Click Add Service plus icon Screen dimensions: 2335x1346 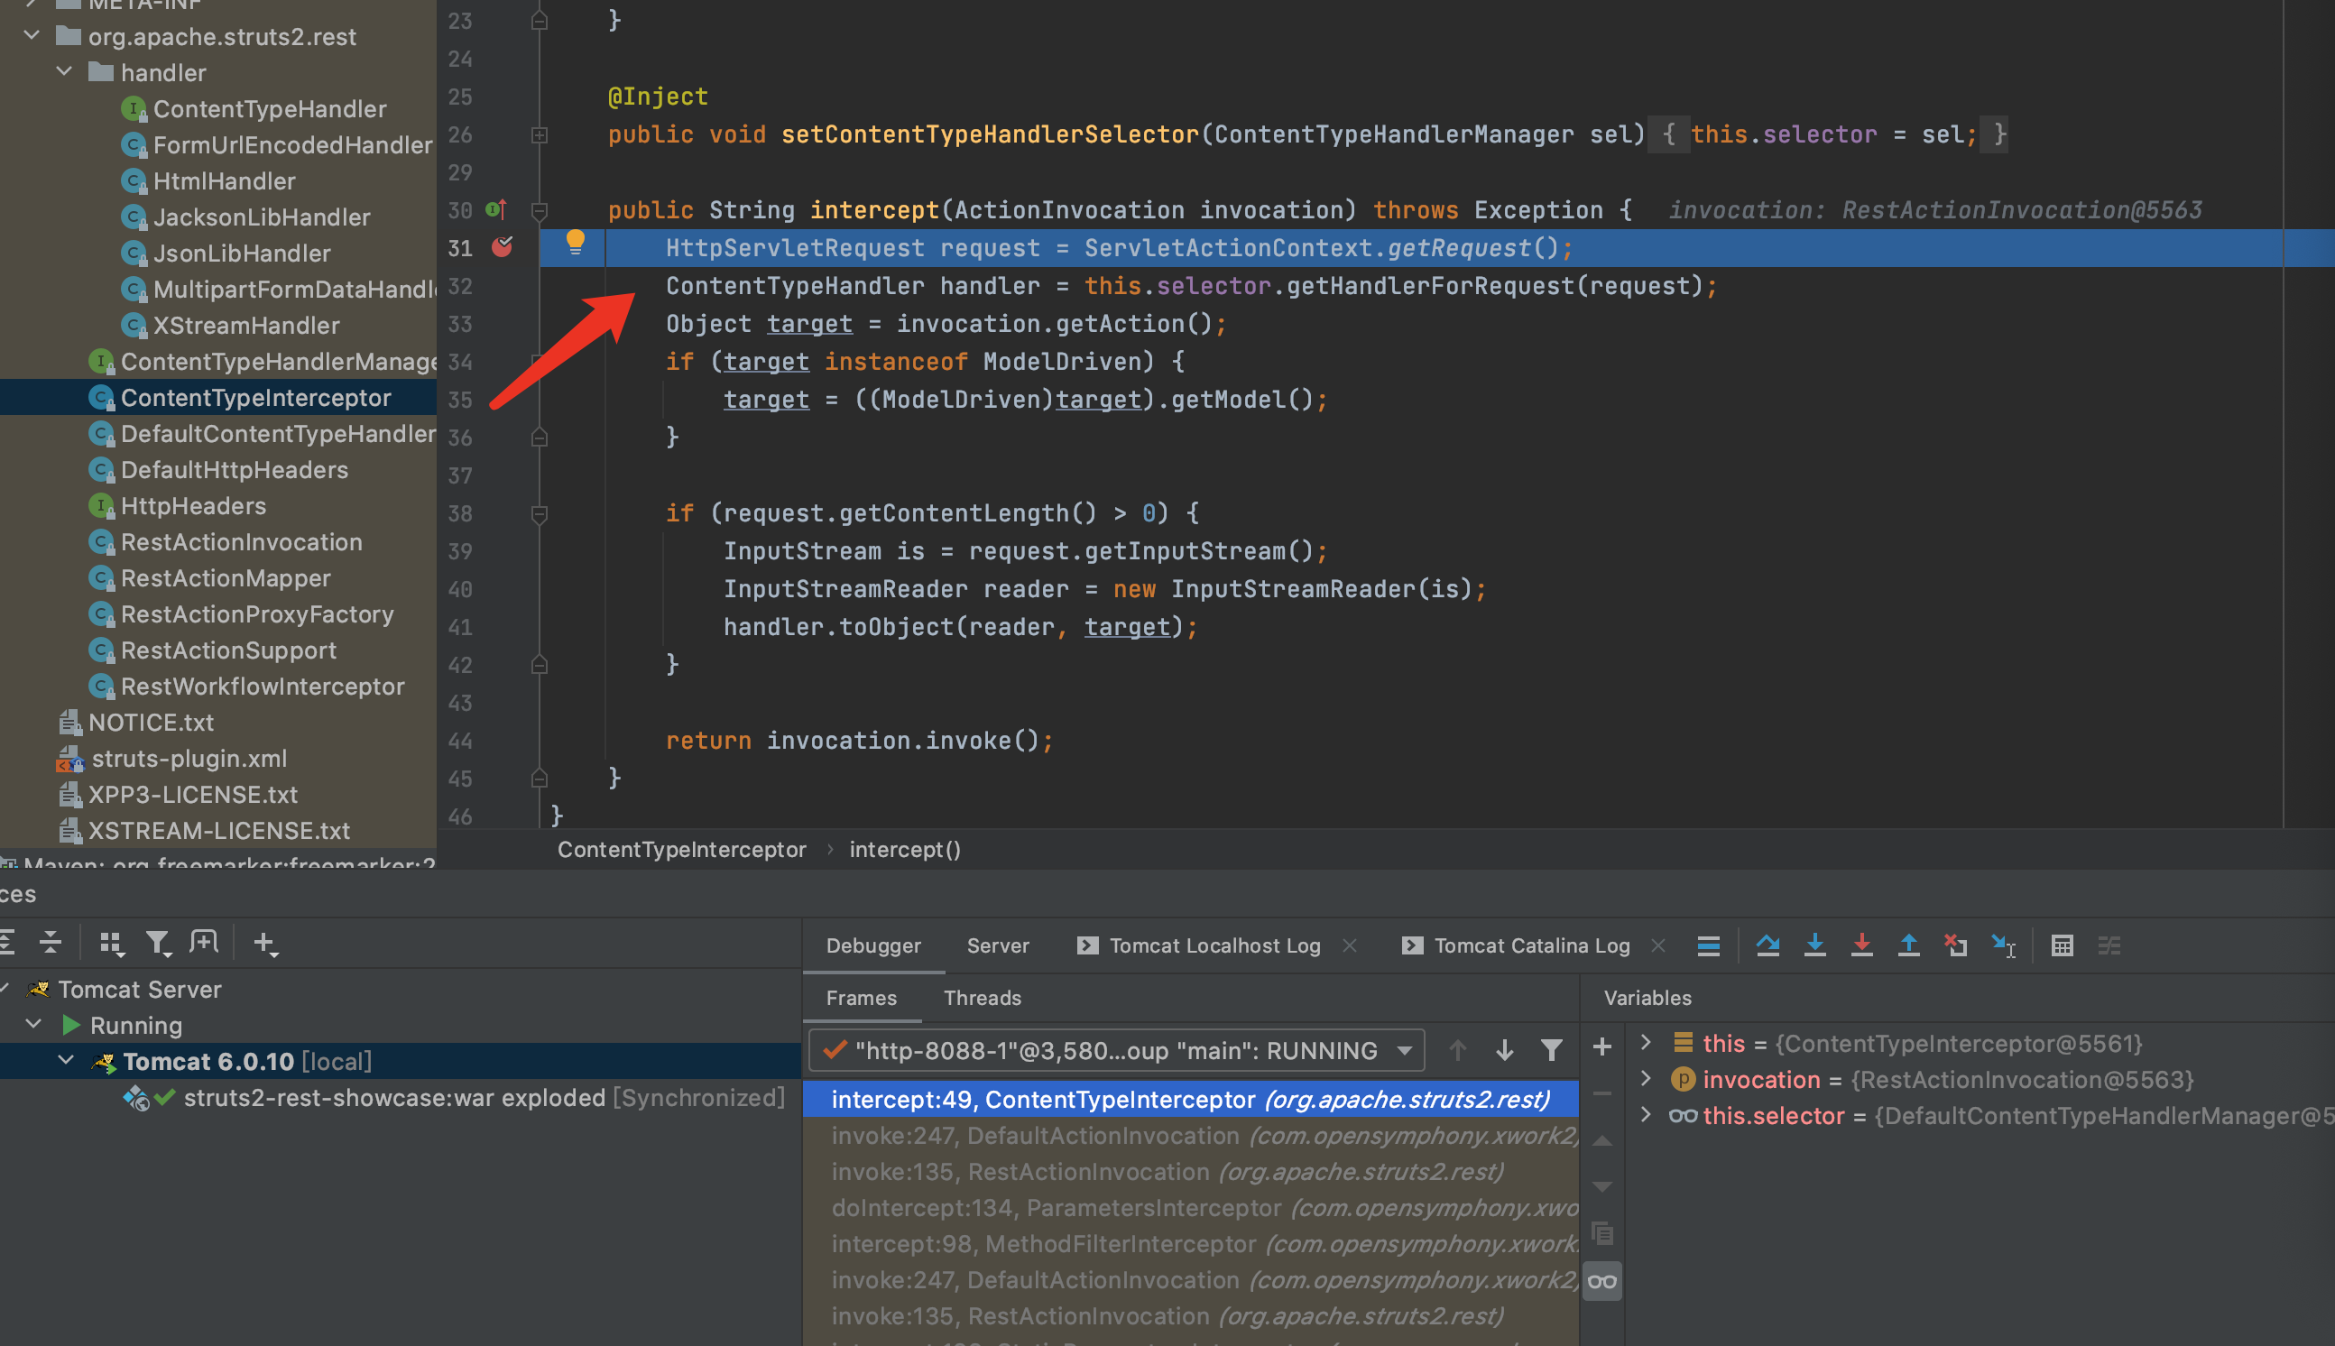point(264,943)
